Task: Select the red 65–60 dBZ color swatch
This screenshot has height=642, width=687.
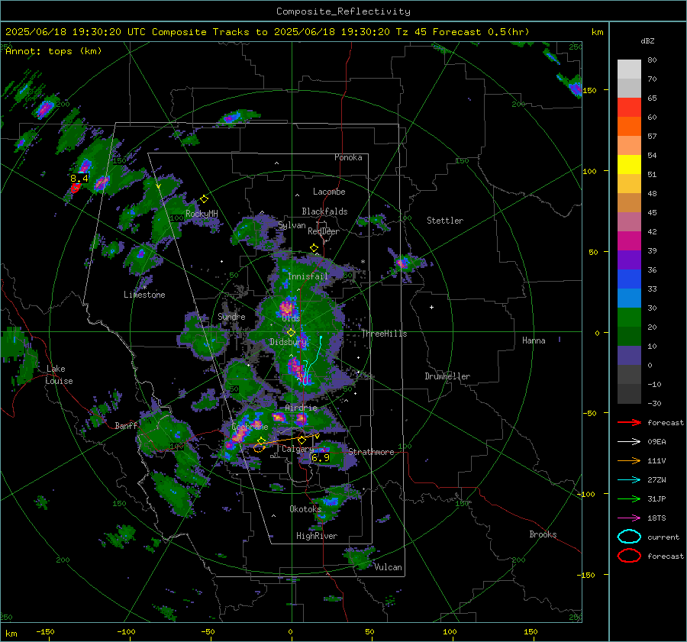Action: tap(629, 108)
